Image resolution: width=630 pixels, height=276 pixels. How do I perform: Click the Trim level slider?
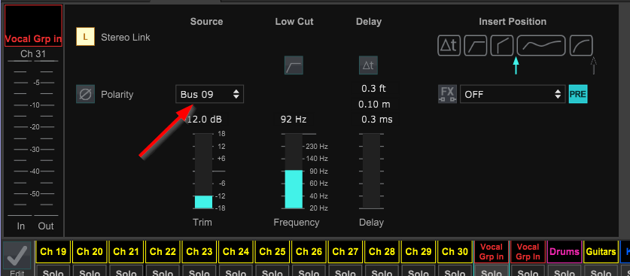(203, 171)
